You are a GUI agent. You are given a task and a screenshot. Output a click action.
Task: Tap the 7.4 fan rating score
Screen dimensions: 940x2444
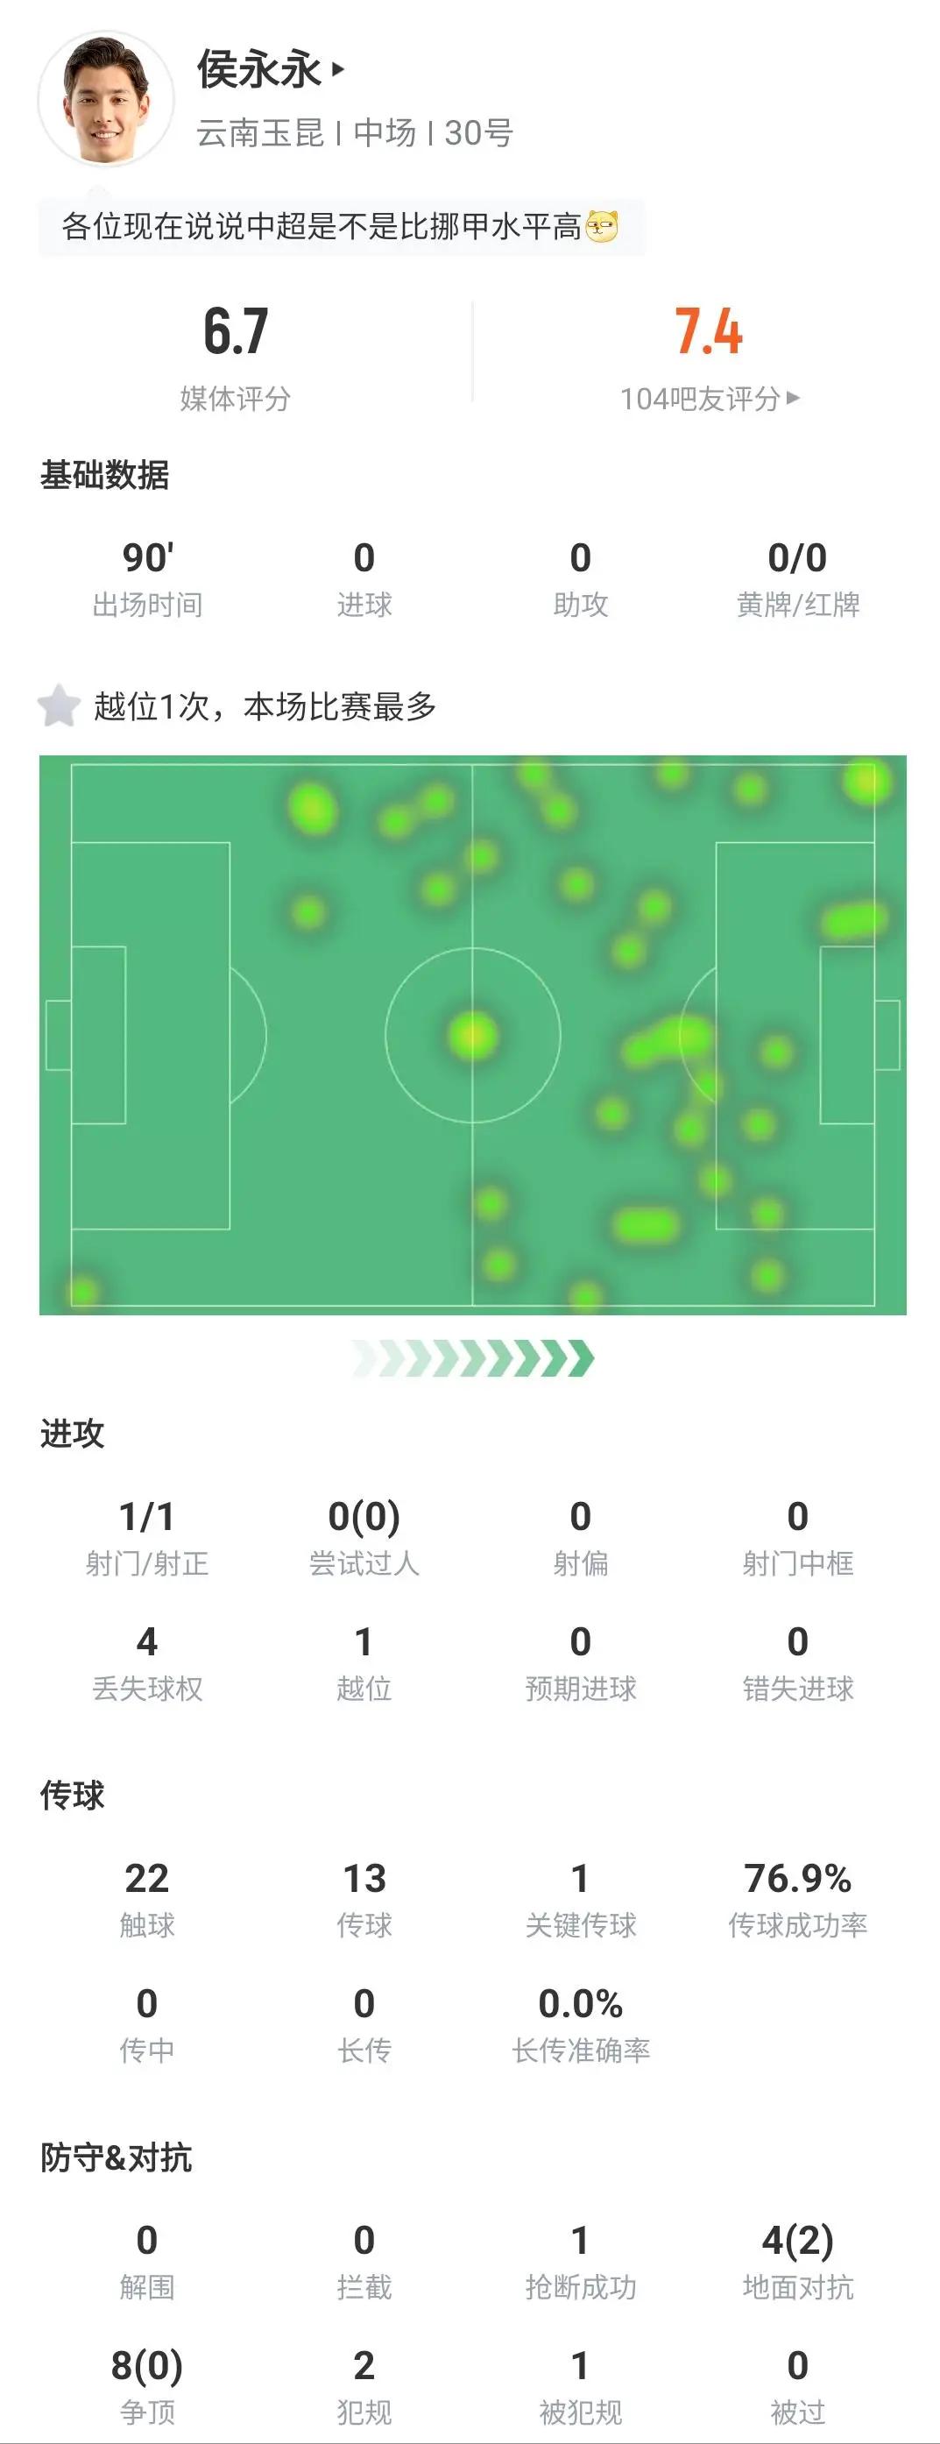tap(709, 331)
